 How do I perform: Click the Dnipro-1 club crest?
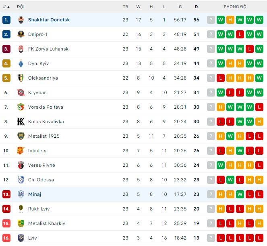coord(21,34)
